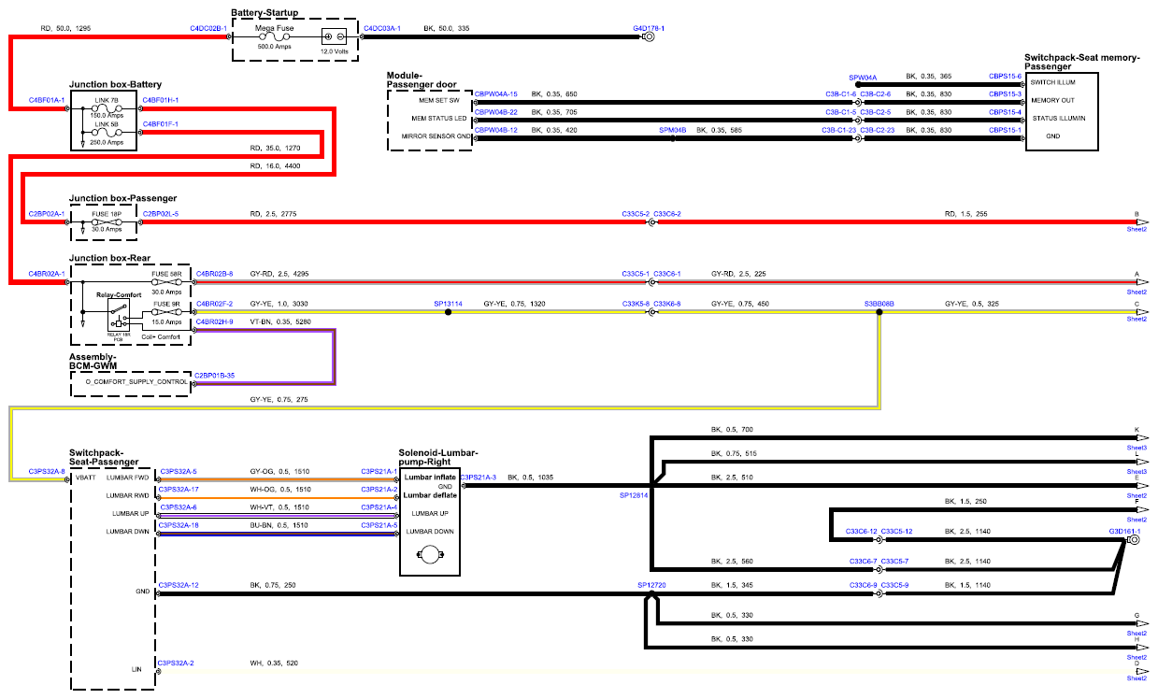Screen dimensions: 1158x699
Task: Select connector label C2BP02A-1
Action: [x=46, y=214]
